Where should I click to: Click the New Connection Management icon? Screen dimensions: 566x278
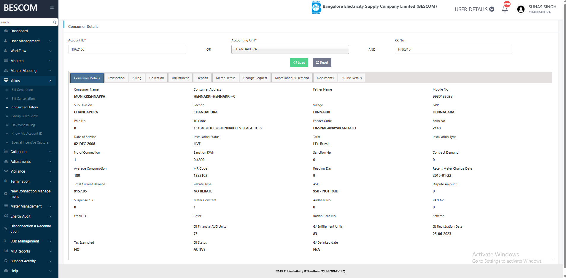click(6, 194)
